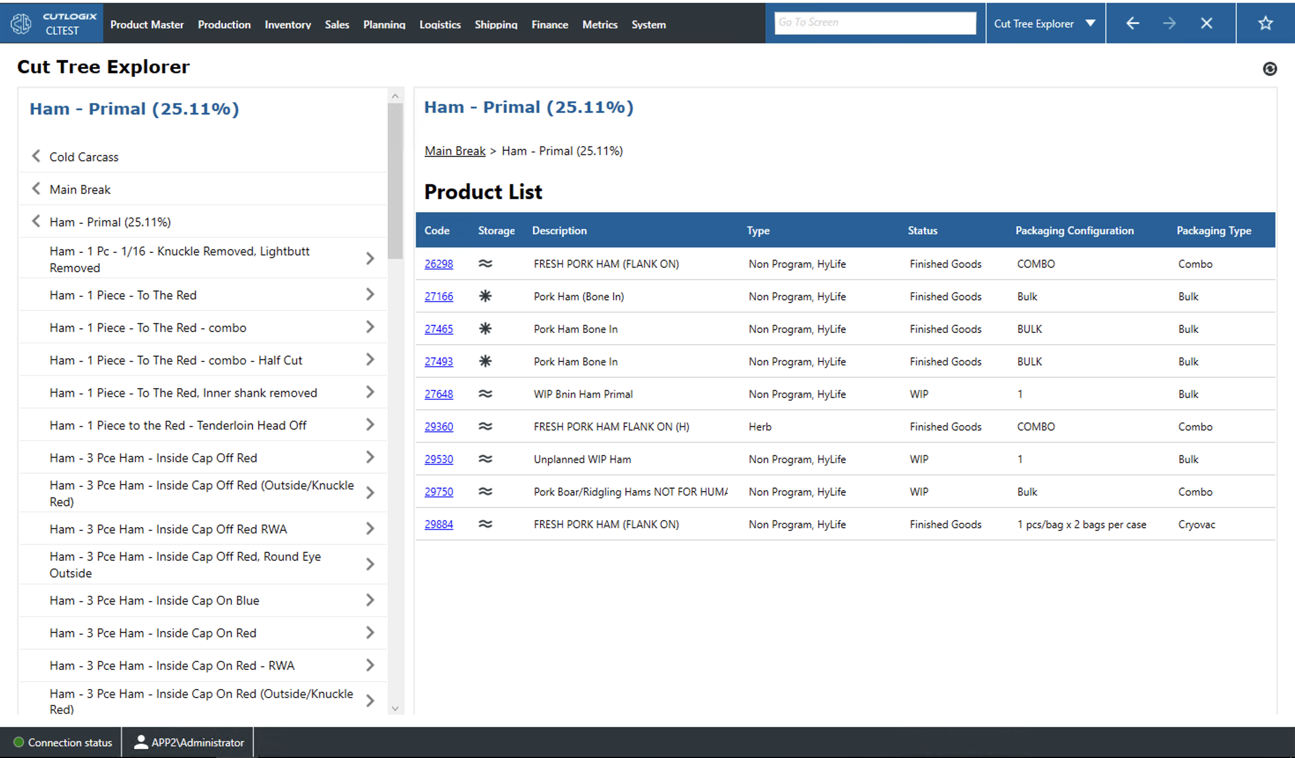Open the Metrics menu
The width and height of the screenshot is (1295, 758).
600,24
